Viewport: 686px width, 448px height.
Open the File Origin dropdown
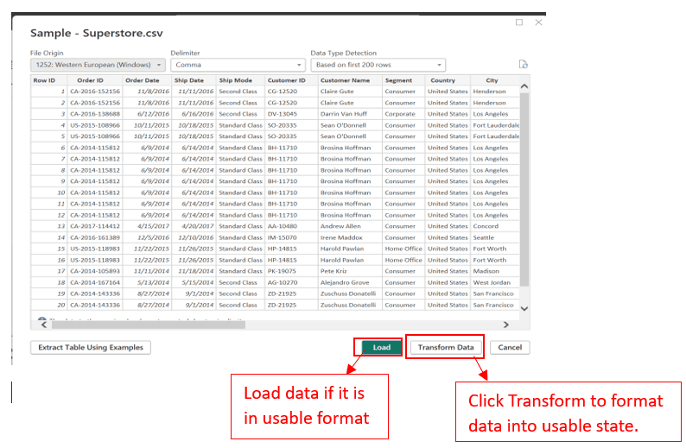[x=98, y=65]
